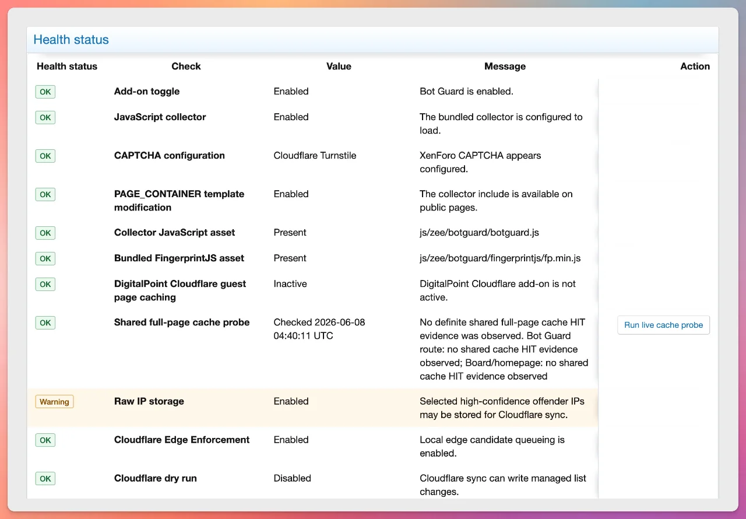Click Cloudflare sync can write managed list message

tap(503, 485)
